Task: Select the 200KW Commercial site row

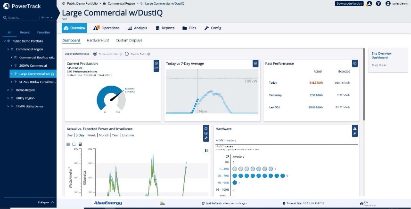Action: (33, 65)
